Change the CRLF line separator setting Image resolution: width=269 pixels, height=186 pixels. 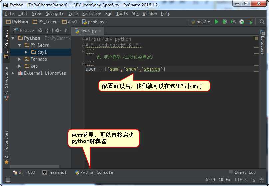click(224, 180)
